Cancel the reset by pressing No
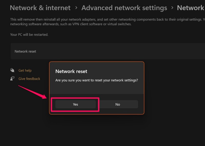The width and height of the screenshot is (205, 146). [118, 104]
